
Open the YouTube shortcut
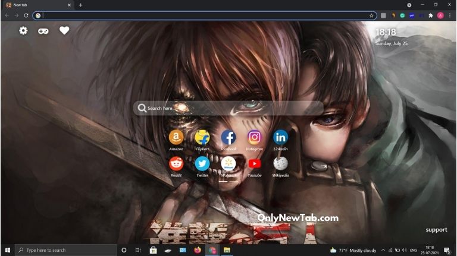pyautogui.click(x=254, y=163)
